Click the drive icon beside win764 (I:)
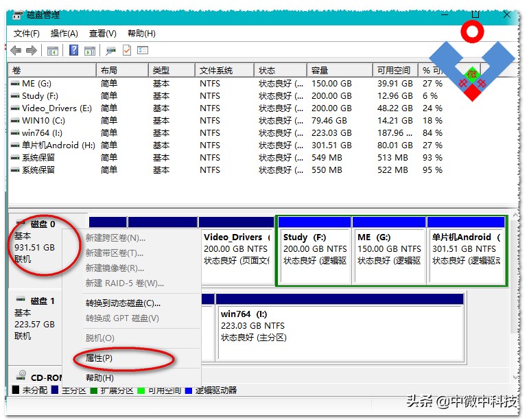529x420 pixels. click(15, 133)
